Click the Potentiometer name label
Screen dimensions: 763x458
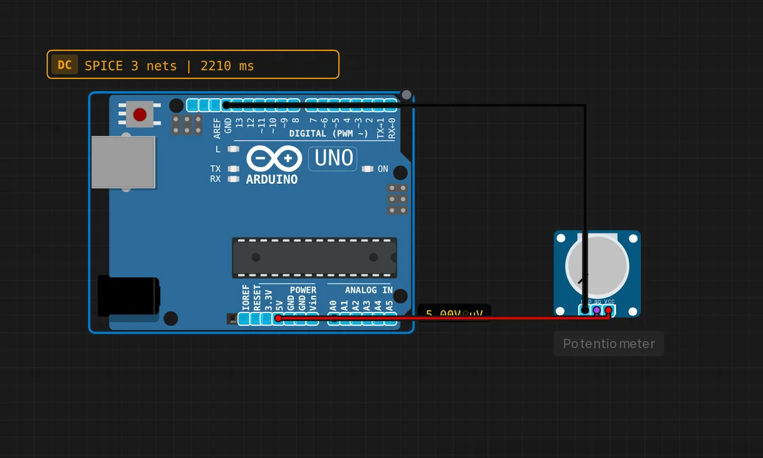pos(609,343)
